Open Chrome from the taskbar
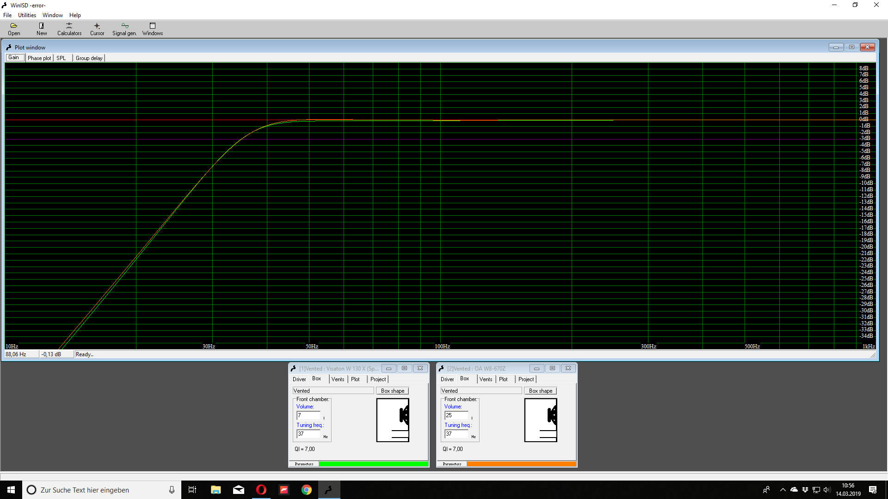Screen dimensions: 888x499 pos(306,490)
